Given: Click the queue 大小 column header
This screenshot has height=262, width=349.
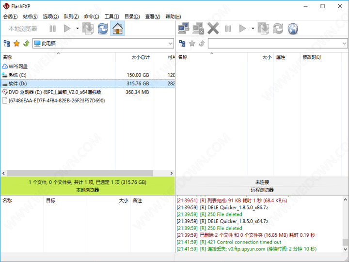Looking at the screenshot, I should pyautogui.click(x=109, y=201).
